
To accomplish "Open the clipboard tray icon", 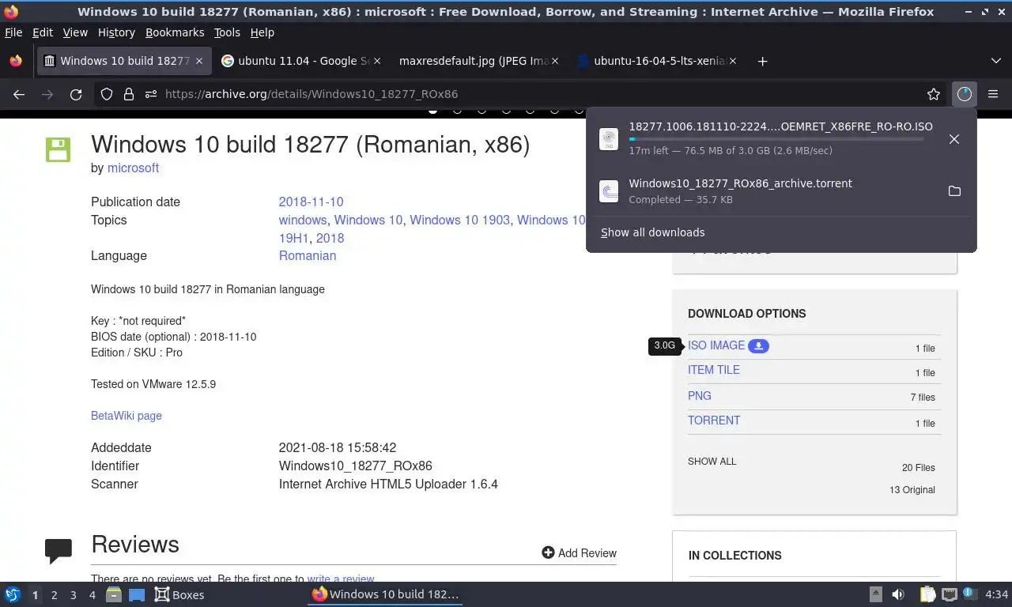I will point(927,594).
